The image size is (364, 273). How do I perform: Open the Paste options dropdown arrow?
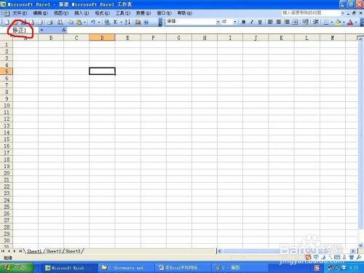click(84, 22)
